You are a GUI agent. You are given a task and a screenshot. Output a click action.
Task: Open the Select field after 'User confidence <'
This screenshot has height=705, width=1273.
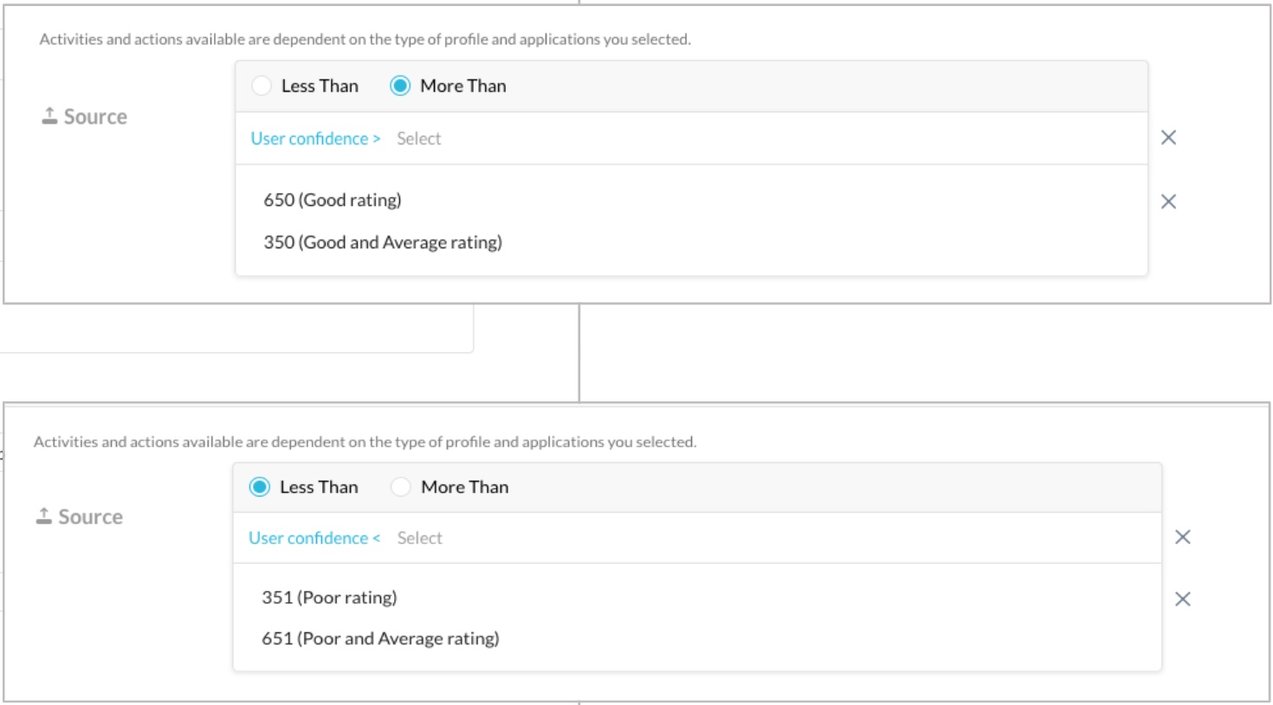[420, 538]
